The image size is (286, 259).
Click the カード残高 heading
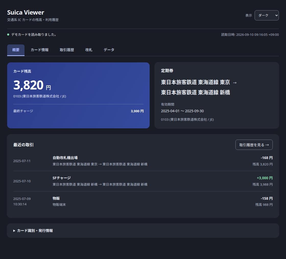tap(22, 71)
